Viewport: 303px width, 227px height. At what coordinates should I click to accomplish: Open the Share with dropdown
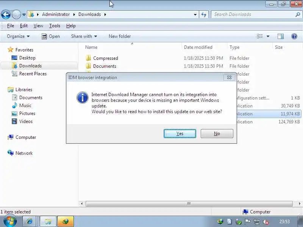84,36
